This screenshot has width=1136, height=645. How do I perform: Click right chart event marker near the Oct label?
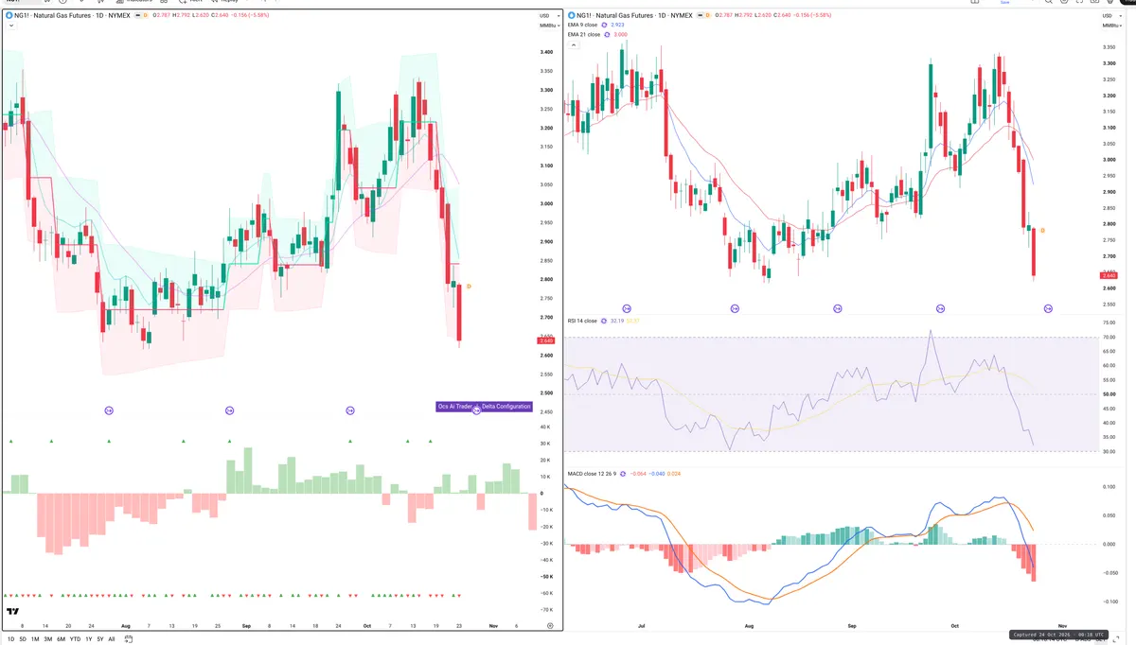[x=940, y=308]
